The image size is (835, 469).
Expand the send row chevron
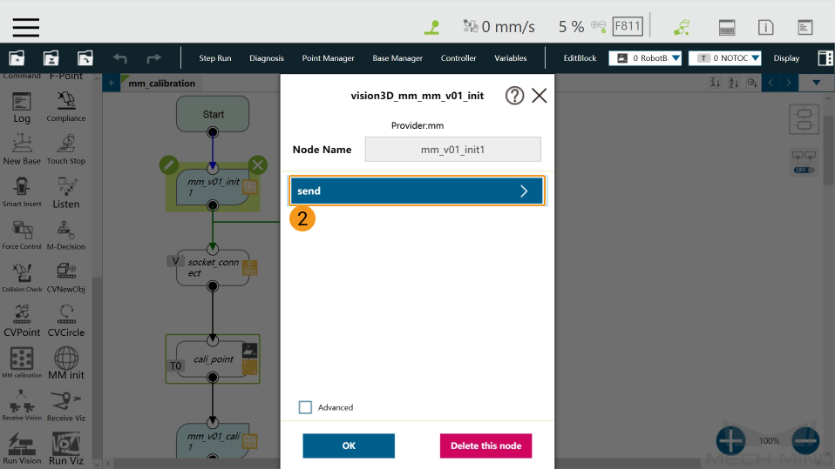pos(524,191)
